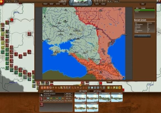This screenshot has width=161, height=113.
Task: Open the Polikarpov fighter thumbnail
Action: tap(105, 97)
